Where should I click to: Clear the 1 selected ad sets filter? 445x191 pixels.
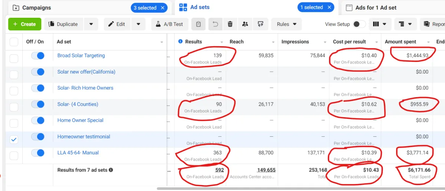329,7
